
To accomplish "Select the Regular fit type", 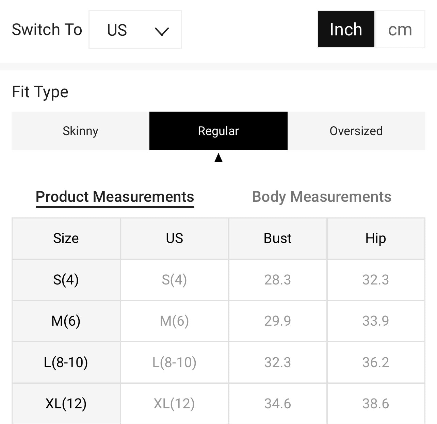I will point(218,131).
